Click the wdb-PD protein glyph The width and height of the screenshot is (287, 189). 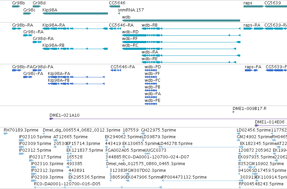coord(151,70)
